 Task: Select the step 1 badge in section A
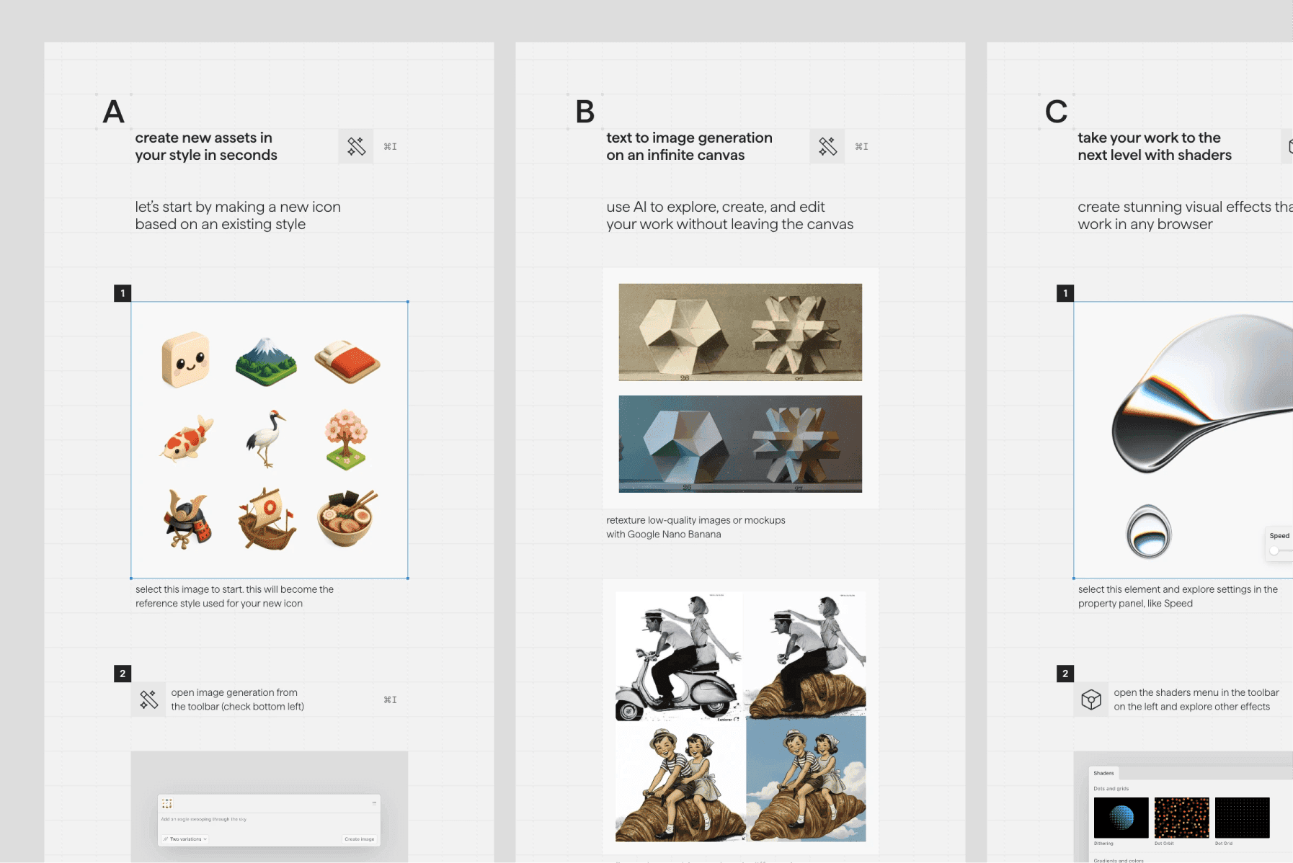point(123,293)
